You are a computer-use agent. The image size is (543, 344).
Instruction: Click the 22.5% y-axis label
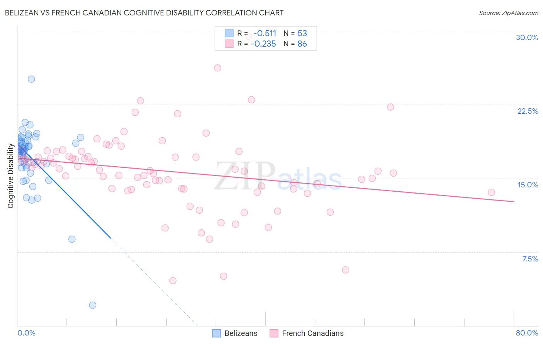coord(528,111)
